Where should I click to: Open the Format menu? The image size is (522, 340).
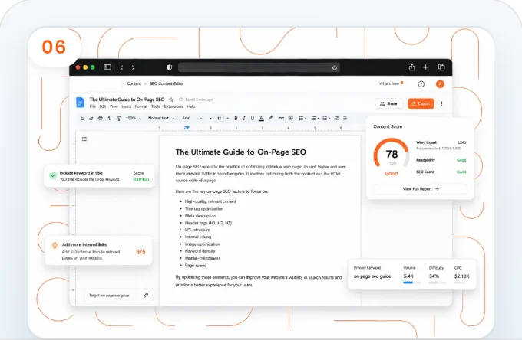point(141,106)
